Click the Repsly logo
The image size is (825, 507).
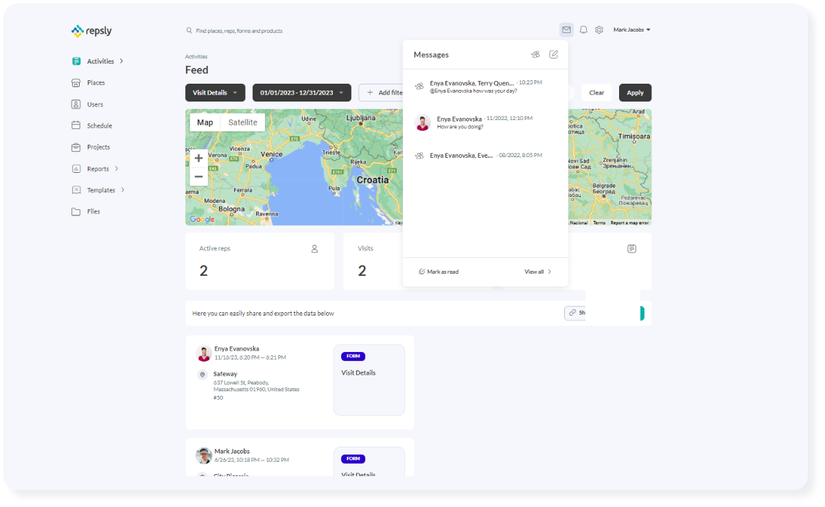[x=92, y=31]
